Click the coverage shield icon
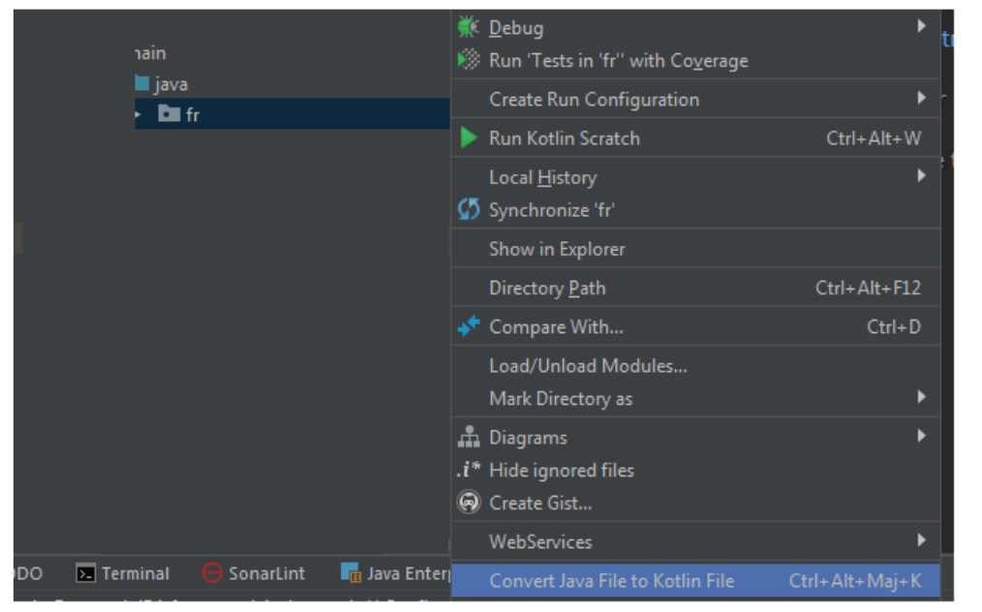The width and height of the screenshot is (982, 612). 469,60
